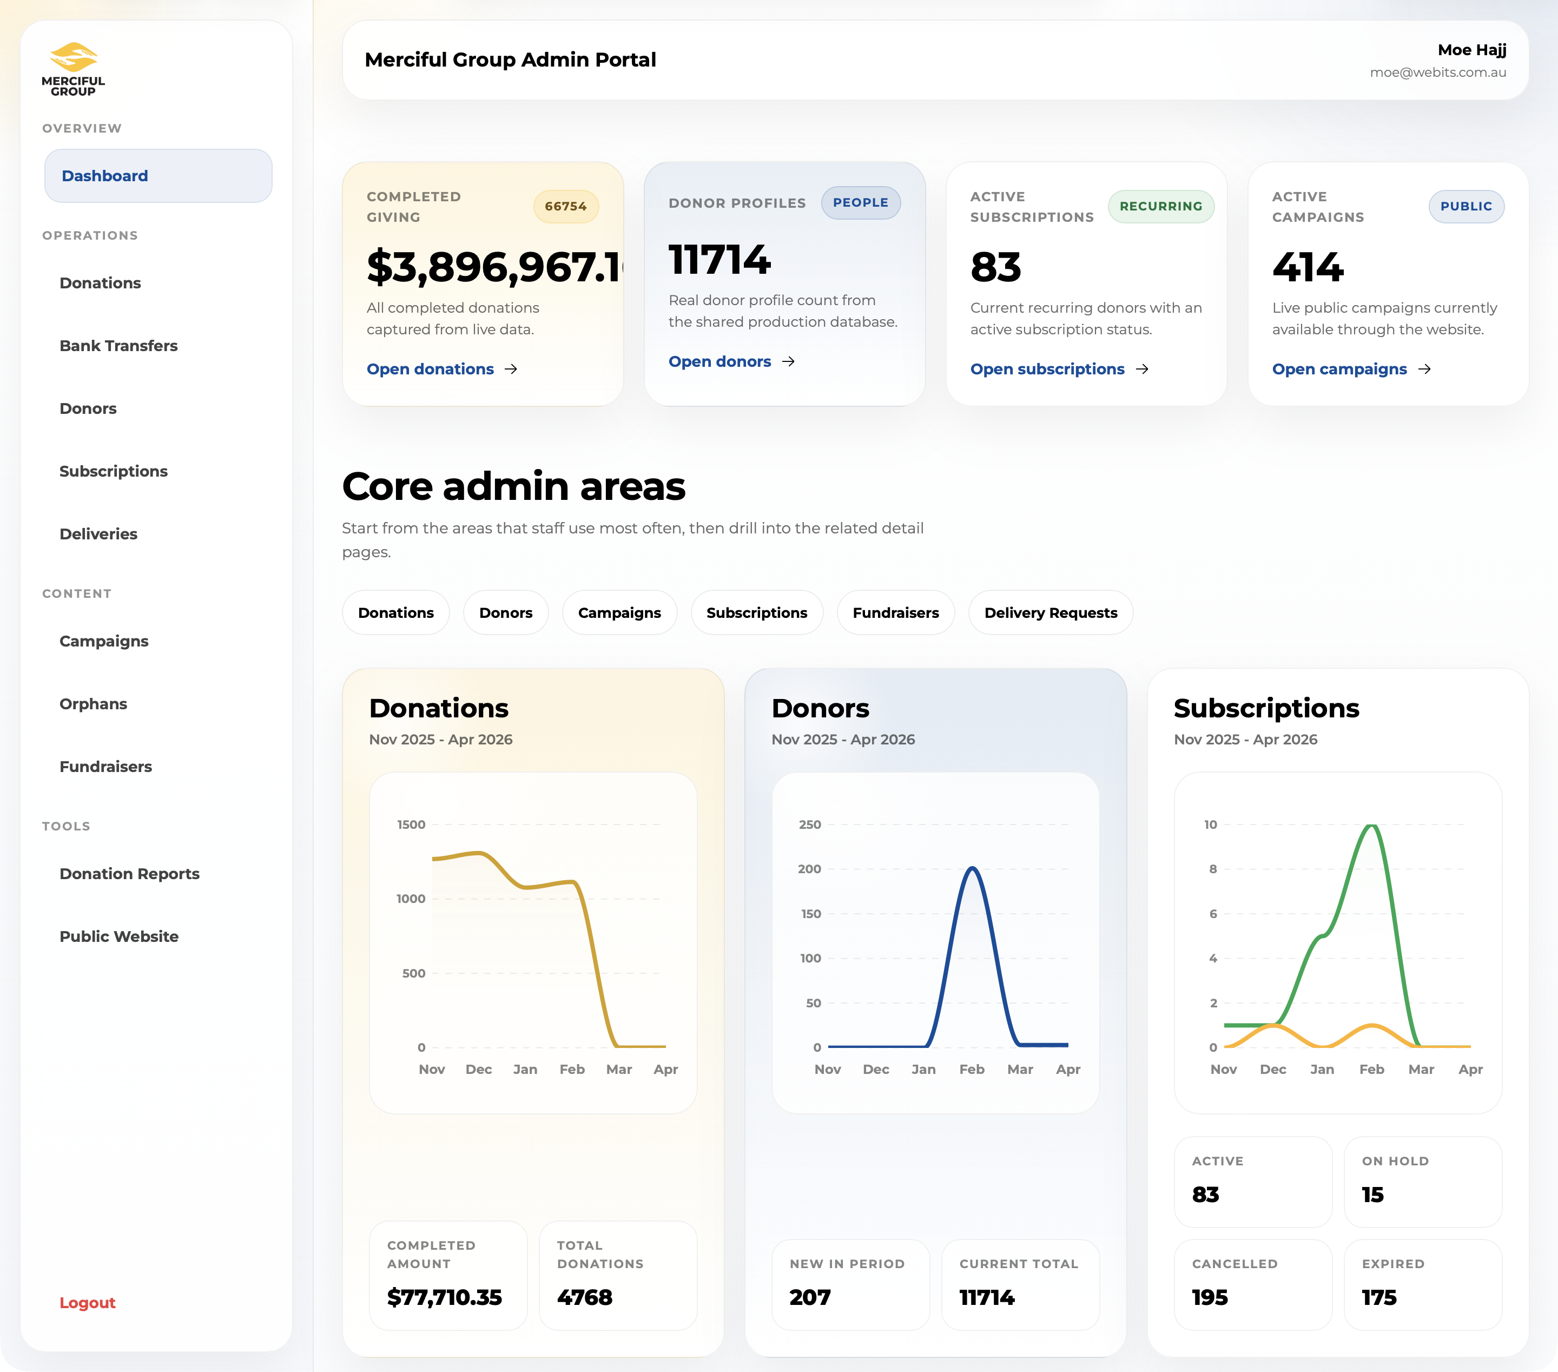Click the On Hold 15 tile
The image size is (1558, 1372).
point(1422,1182)
